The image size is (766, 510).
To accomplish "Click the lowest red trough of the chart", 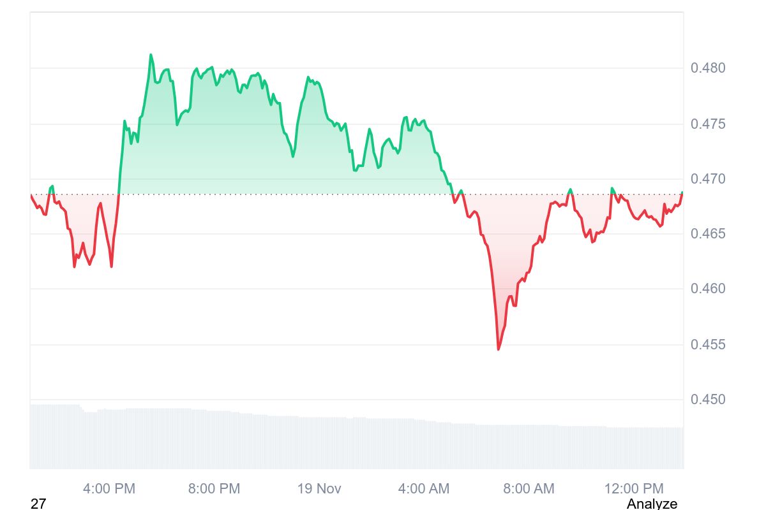I will (499, 349).
